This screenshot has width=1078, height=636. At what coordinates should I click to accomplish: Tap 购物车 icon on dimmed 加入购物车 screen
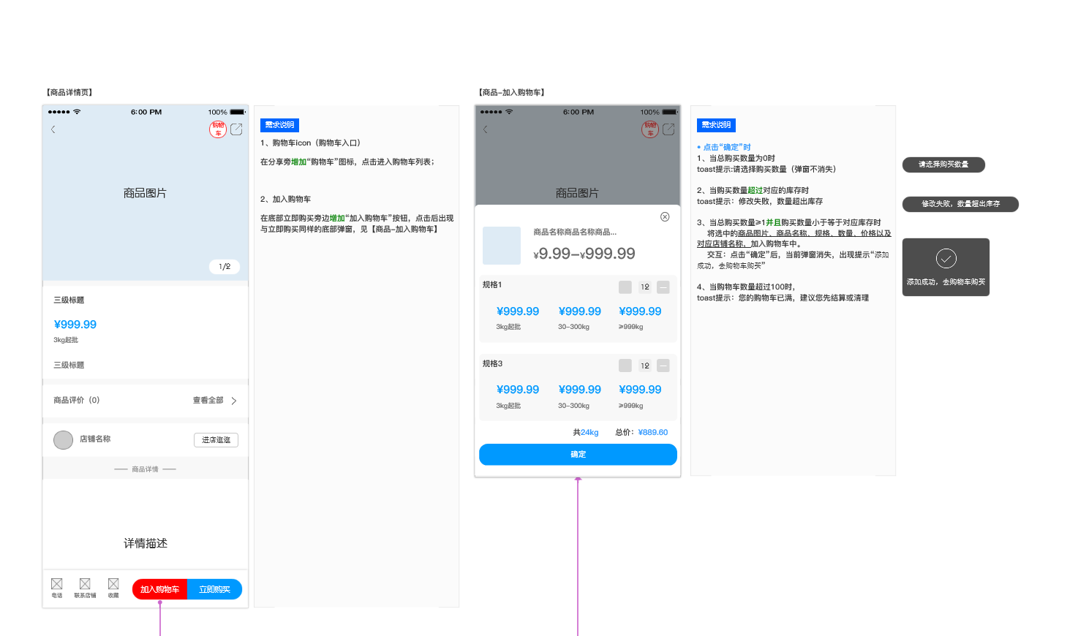point(650,129)
